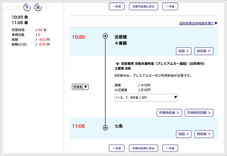Click the Keihan logo beside 京阪電車

[117, 64]
